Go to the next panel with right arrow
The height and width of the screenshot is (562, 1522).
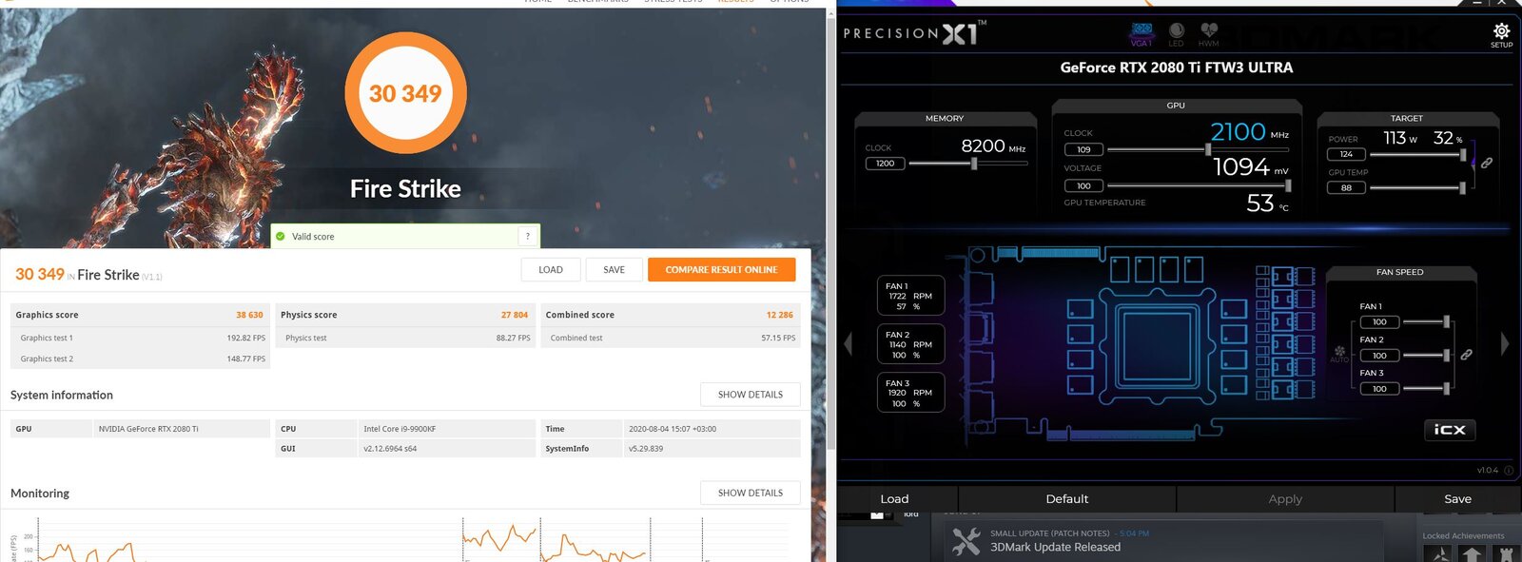click(1505, 343)
